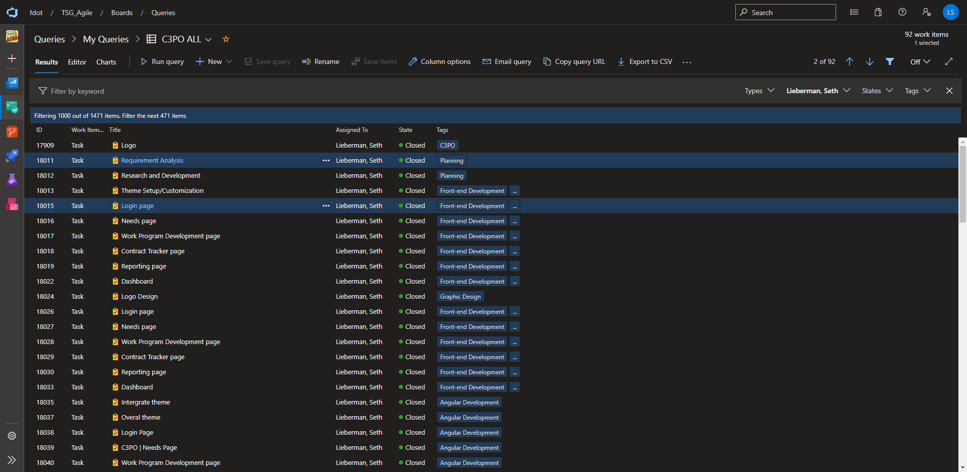967x472 pixels.
Task: Expand the States filter dropdown
Action: 877,91
